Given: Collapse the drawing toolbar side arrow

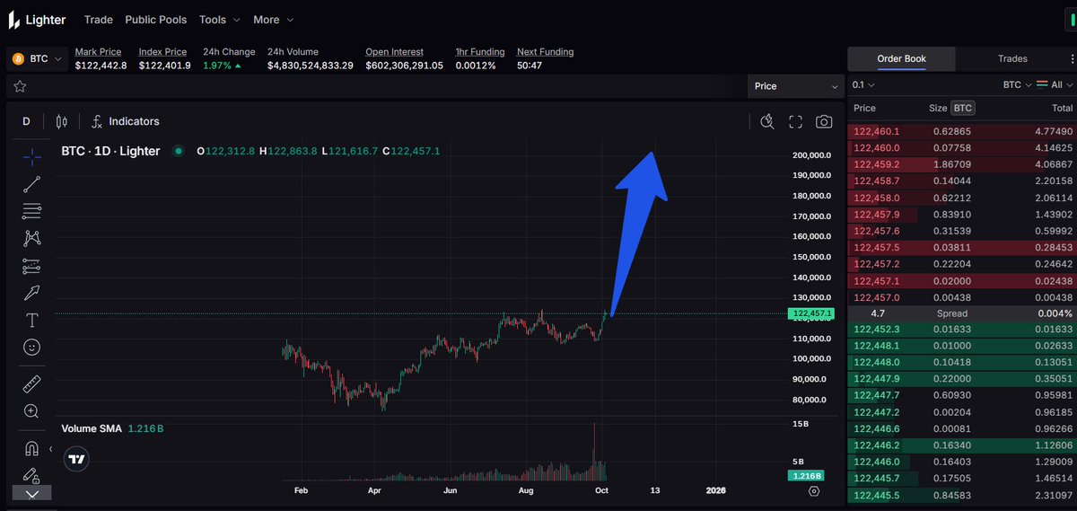Looking at the screenshot, I should coord(50,448).
